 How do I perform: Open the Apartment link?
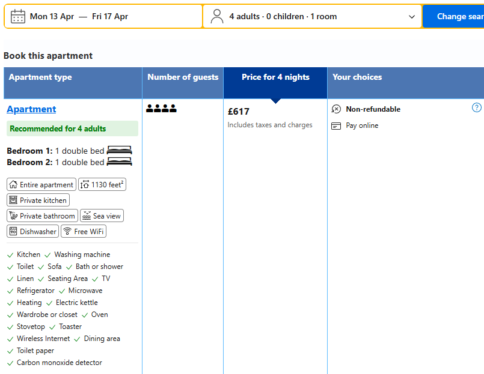31,109
